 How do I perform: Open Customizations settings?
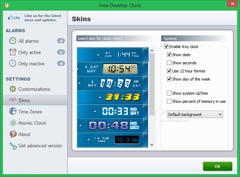point(35,89)
